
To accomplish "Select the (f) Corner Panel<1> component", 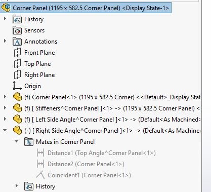I will (x=112, y=97).
